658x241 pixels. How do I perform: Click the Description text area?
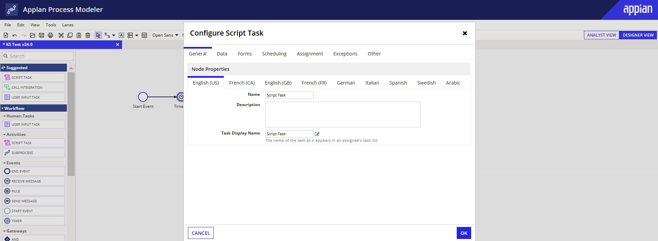343,114
